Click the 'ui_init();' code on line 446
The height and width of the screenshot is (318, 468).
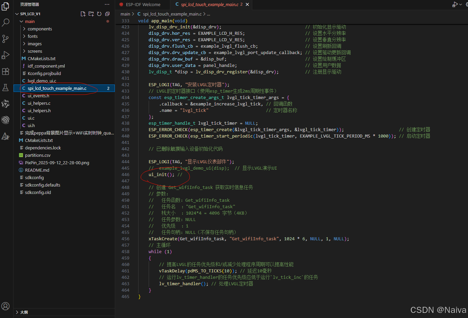162,175
